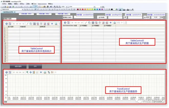
Task: Click zoom area magnifier in TrendControl toolbar
Action: 27,72
